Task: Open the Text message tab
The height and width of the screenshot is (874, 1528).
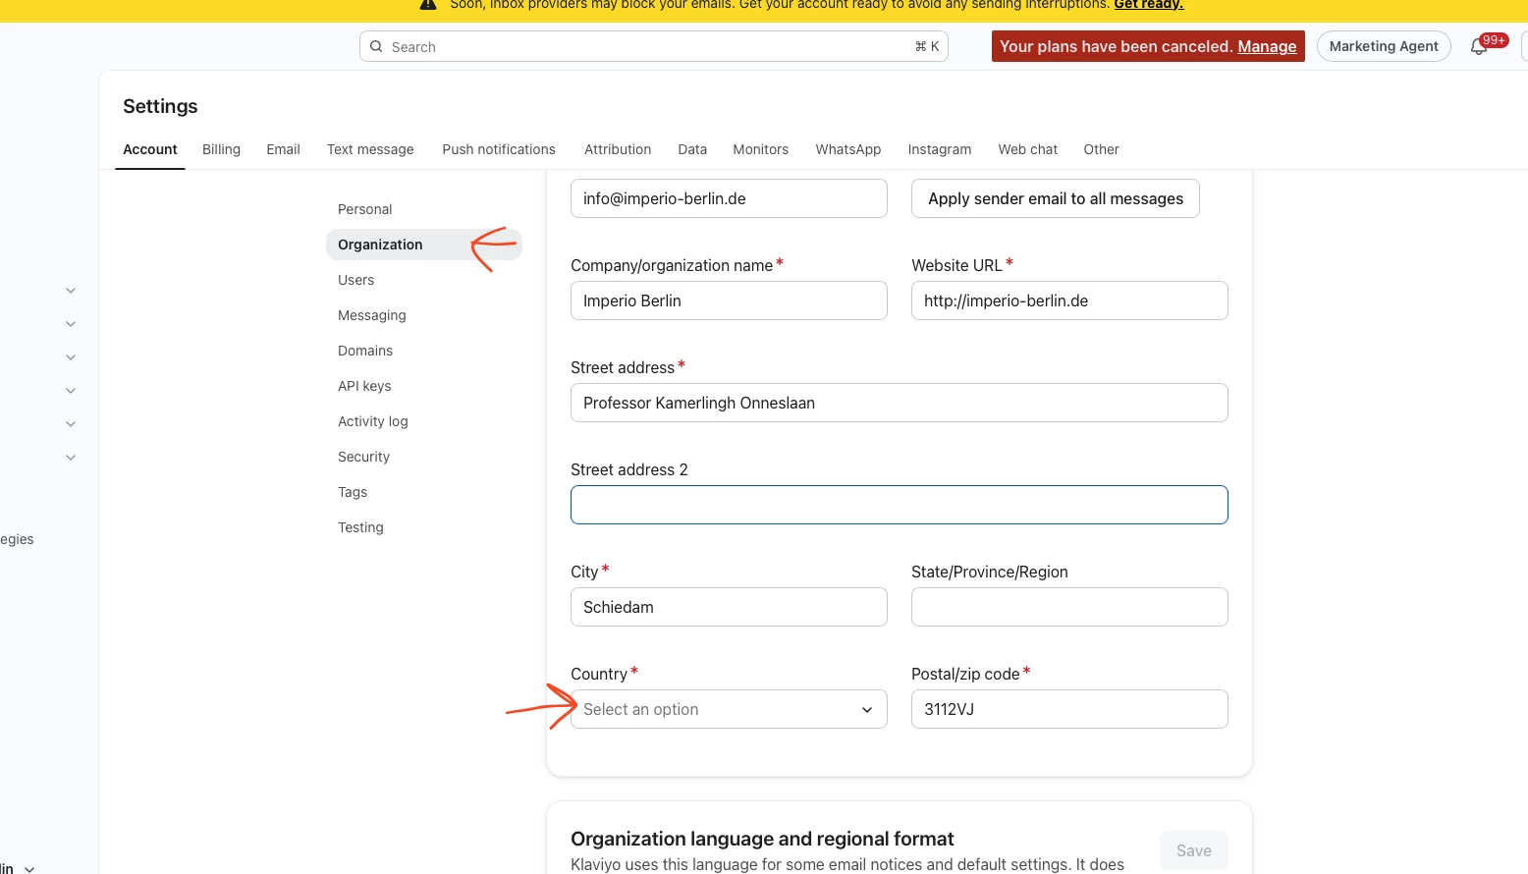Action: click(x=370, y=149)
